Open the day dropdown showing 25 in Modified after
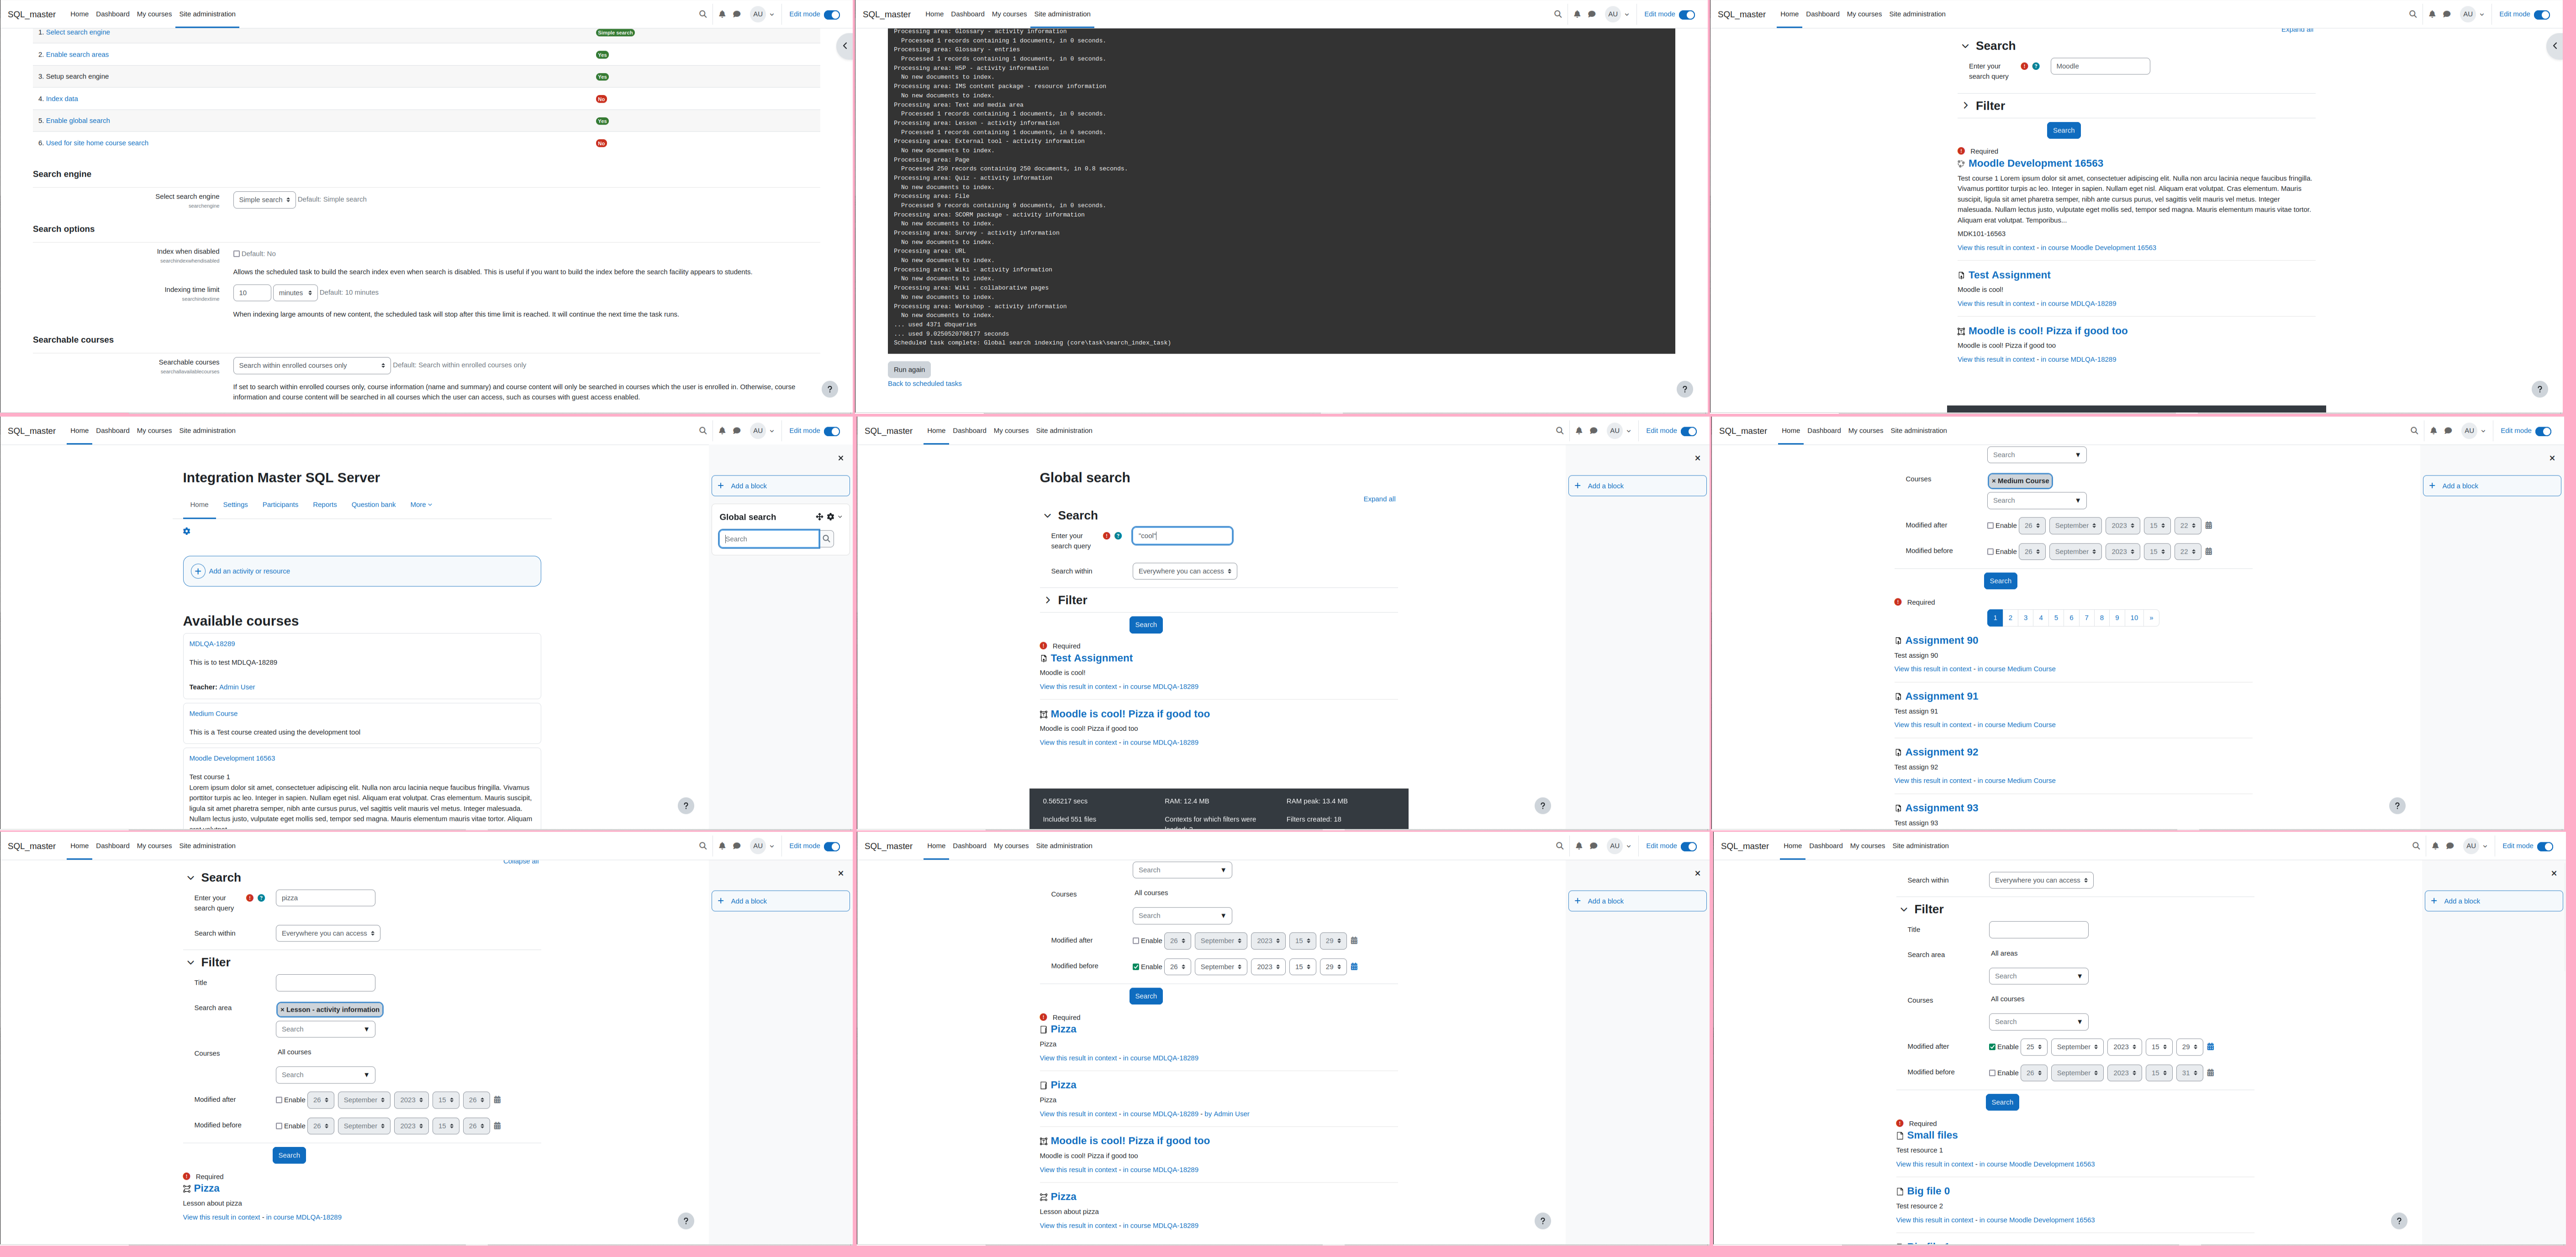 click(2033, 1047)
